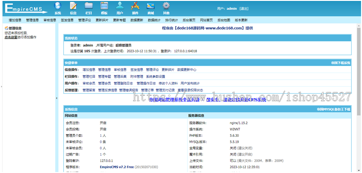The image size is (362, 173).
Task: Open 管理评论 in the 信息操作 row
Action: [152, 69]
